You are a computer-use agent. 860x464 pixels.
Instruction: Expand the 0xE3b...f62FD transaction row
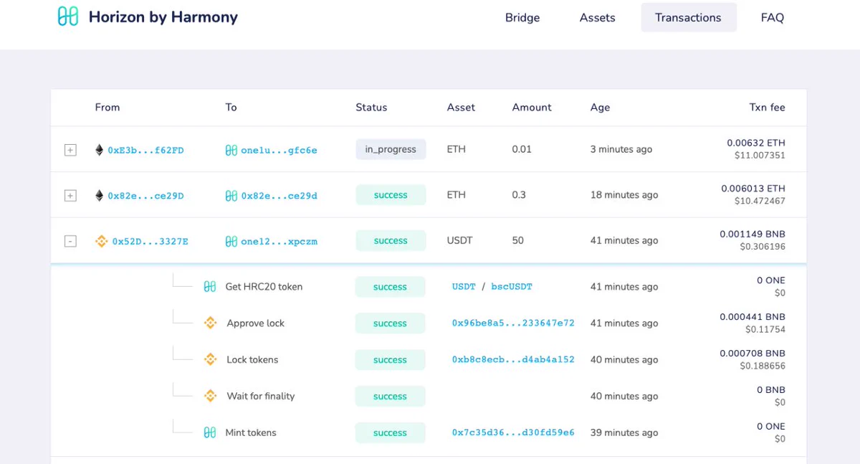click(x=70, y=150)
